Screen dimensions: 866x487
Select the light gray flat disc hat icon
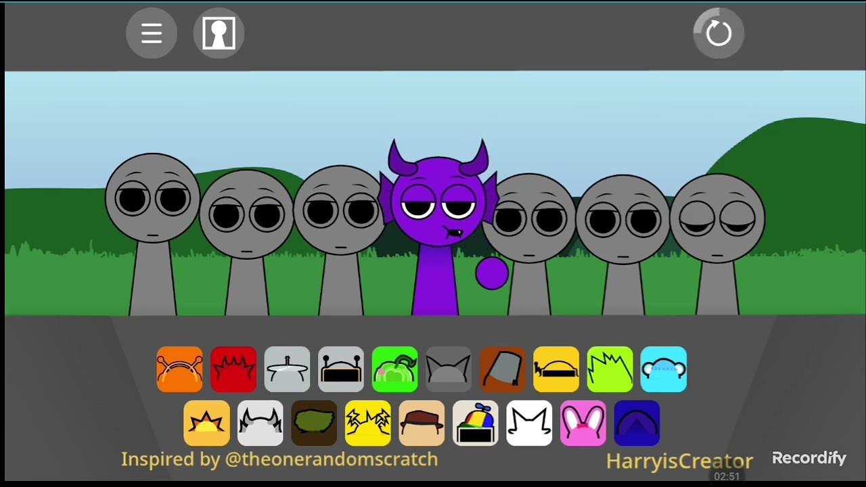tap(287, 369)
